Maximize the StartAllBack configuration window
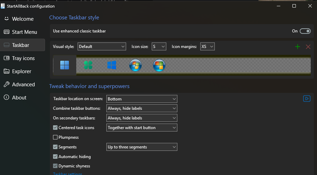The width and height of the screenshot is (317, 175). [x=294, y=6]
